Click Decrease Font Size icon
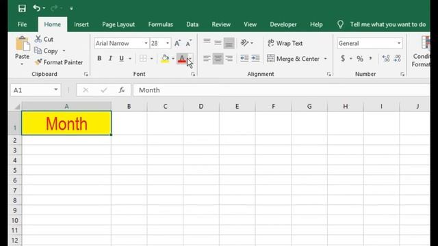Viewport: 438px width, 246px height. (x=189, y=43)
